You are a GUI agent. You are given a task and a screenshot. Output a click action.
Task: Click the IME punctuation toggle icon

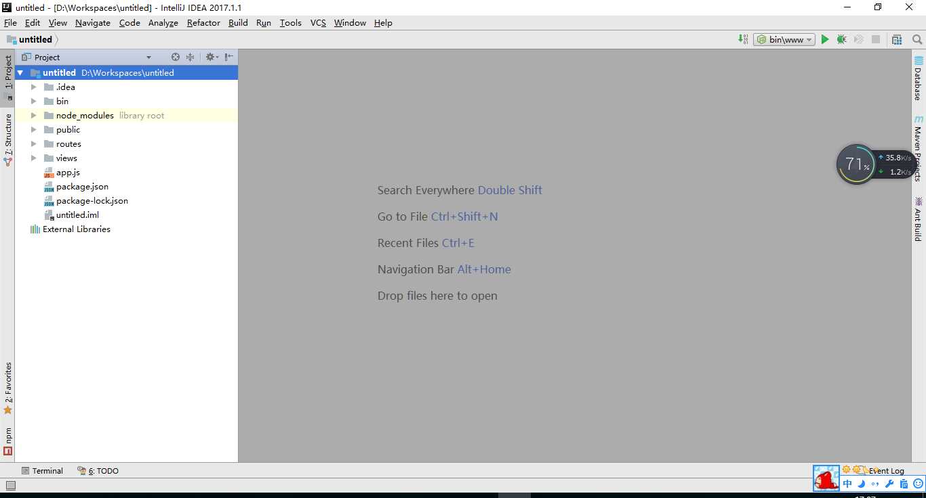(876, 484)
